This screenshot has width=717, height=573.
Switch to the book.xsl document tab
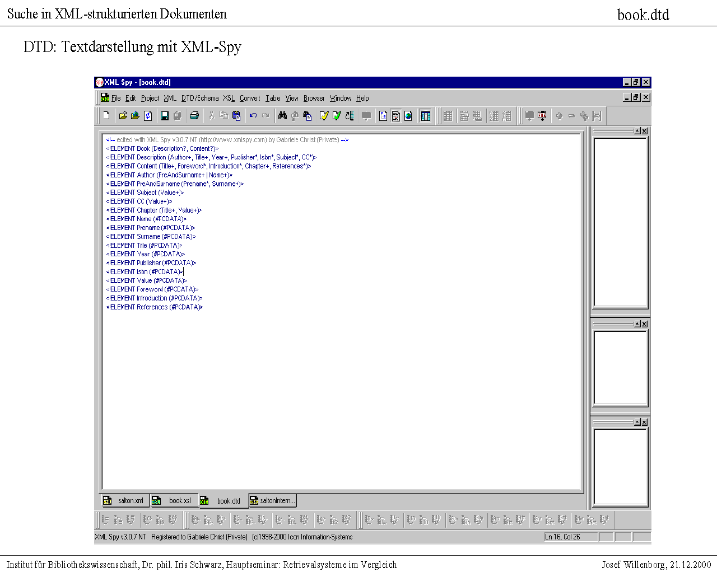(174, 501)
